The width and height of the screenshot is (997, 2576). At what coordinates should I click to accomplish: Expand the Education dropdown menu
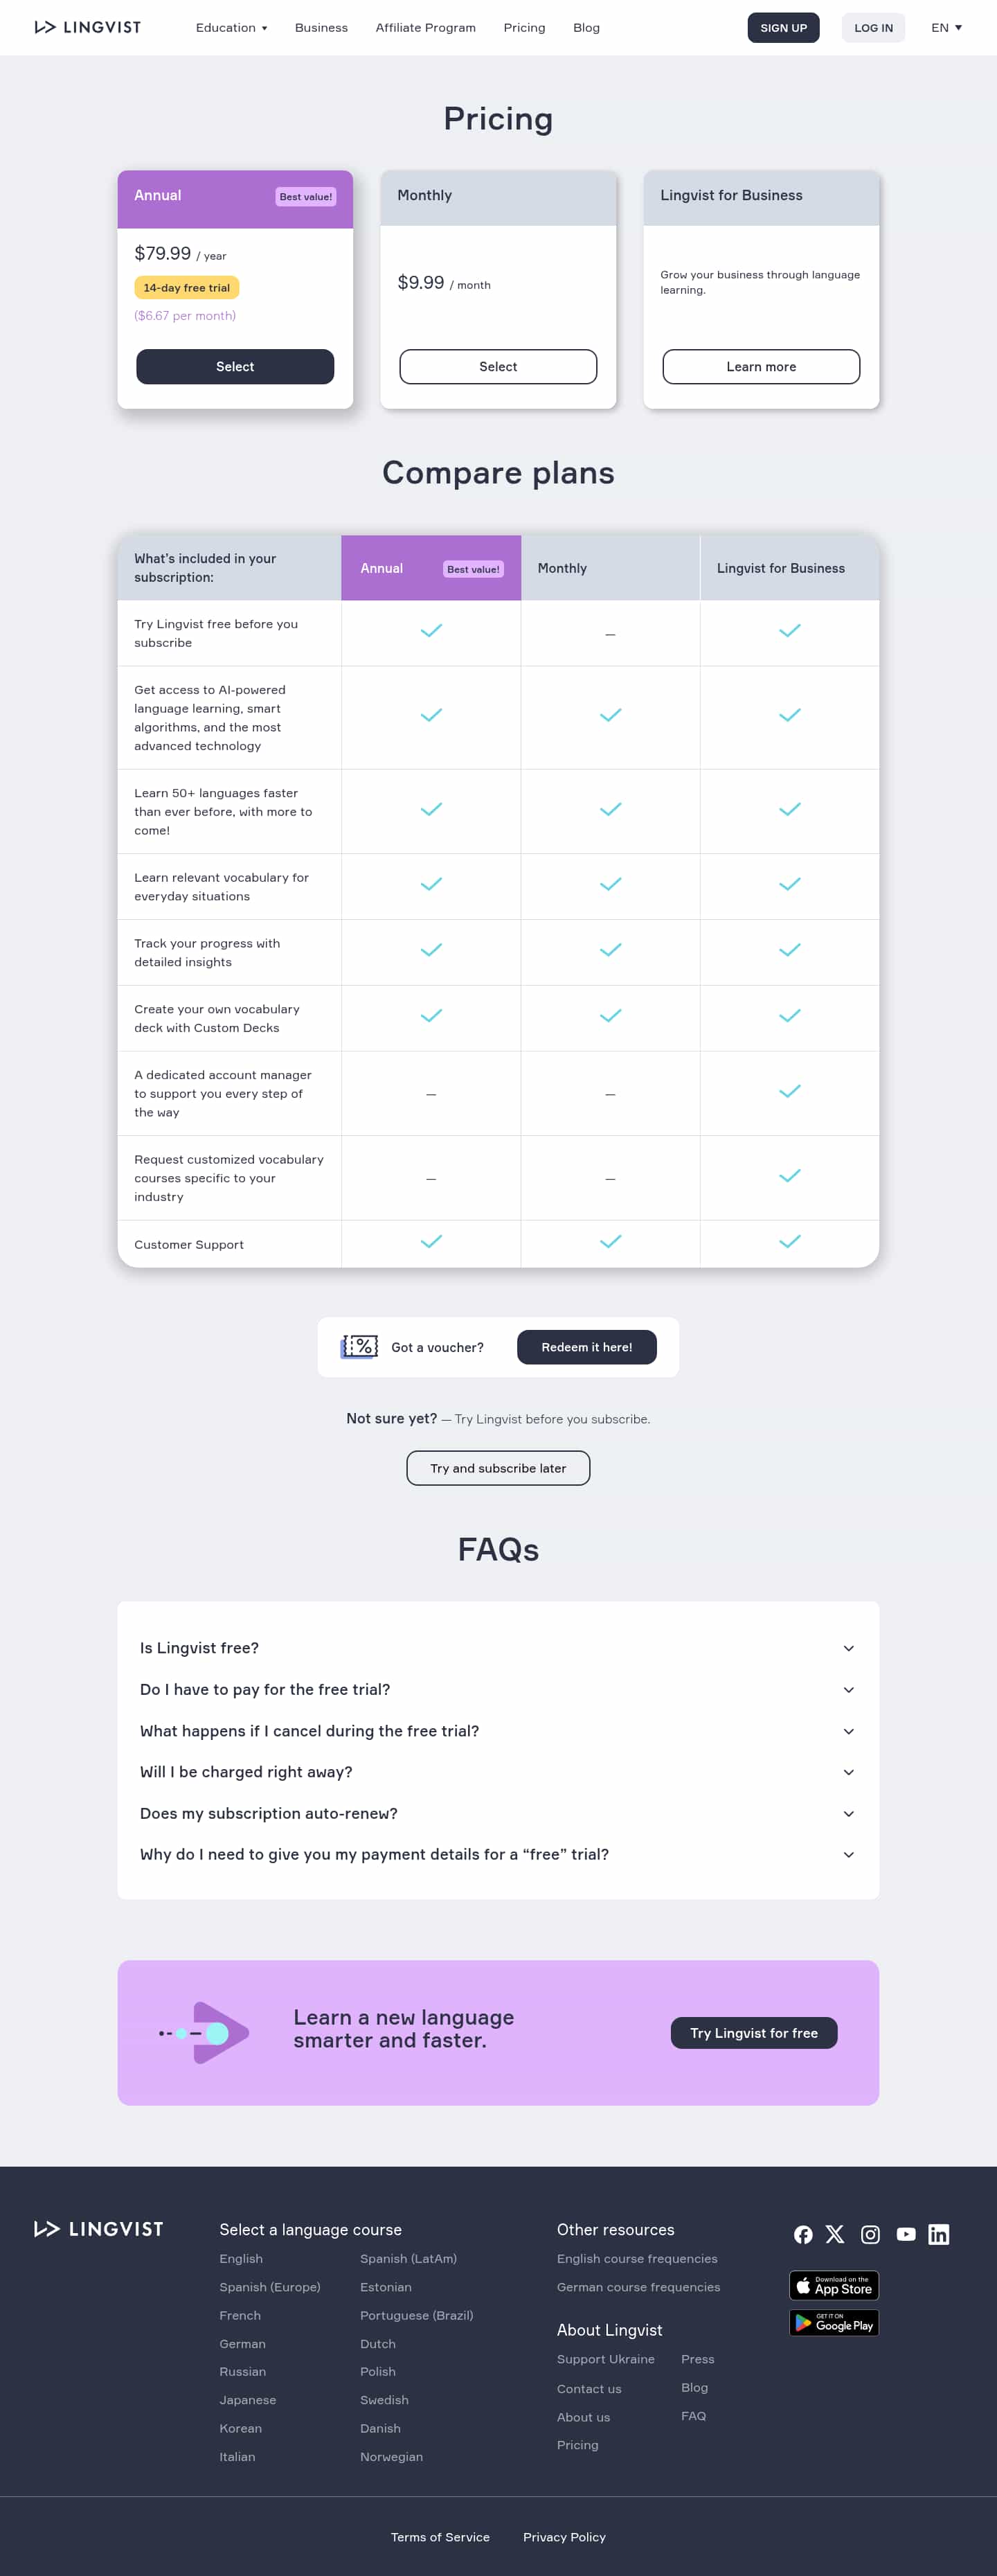[x=231, y=28]
